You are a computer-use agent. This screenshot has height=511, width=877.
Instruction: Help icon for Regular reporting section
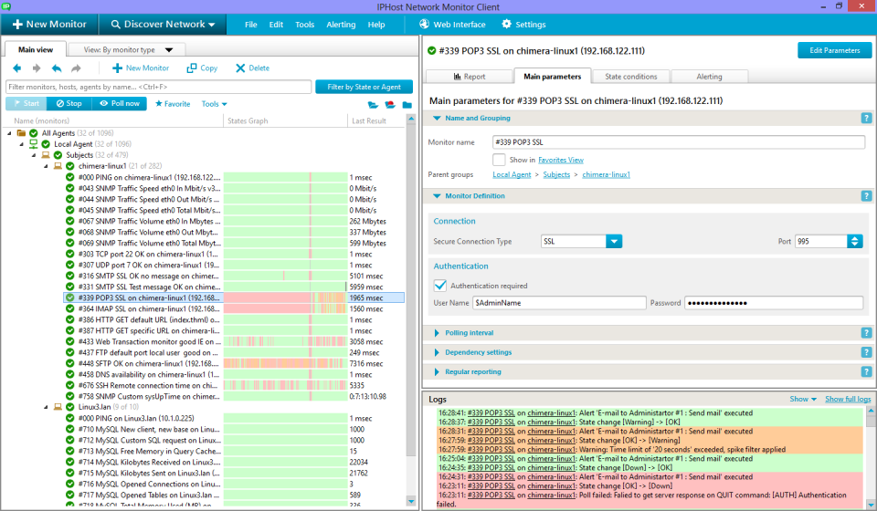[x=866, y=372]
